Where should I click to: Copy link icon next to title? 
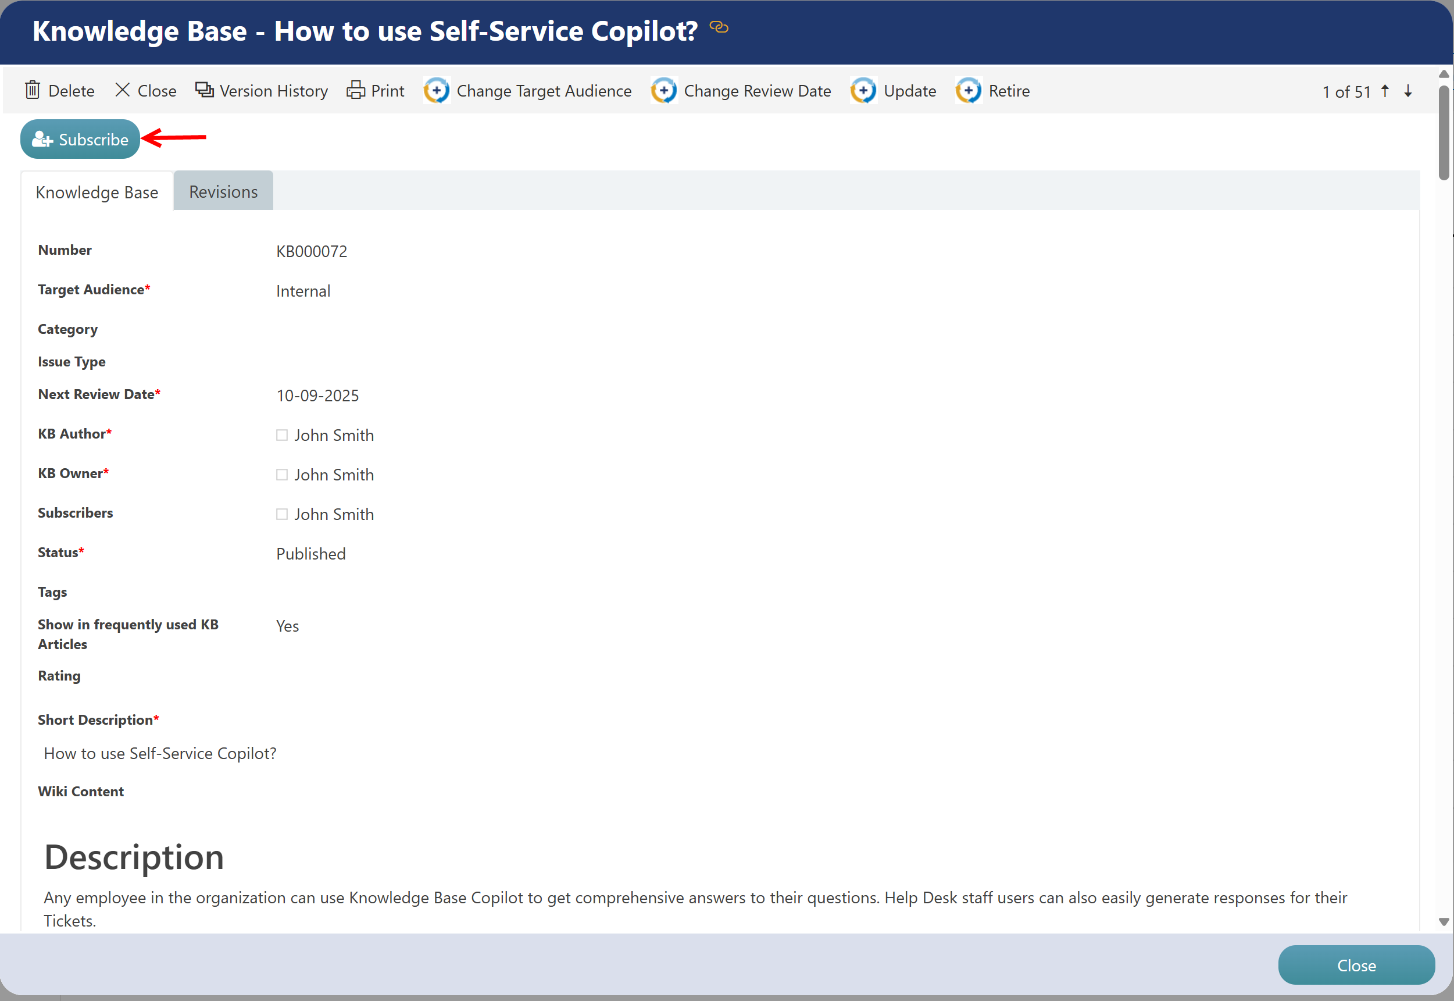coord(719,27)
